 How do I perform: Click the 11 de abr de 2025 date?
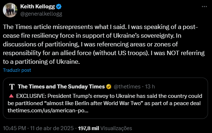pos(52,128)
